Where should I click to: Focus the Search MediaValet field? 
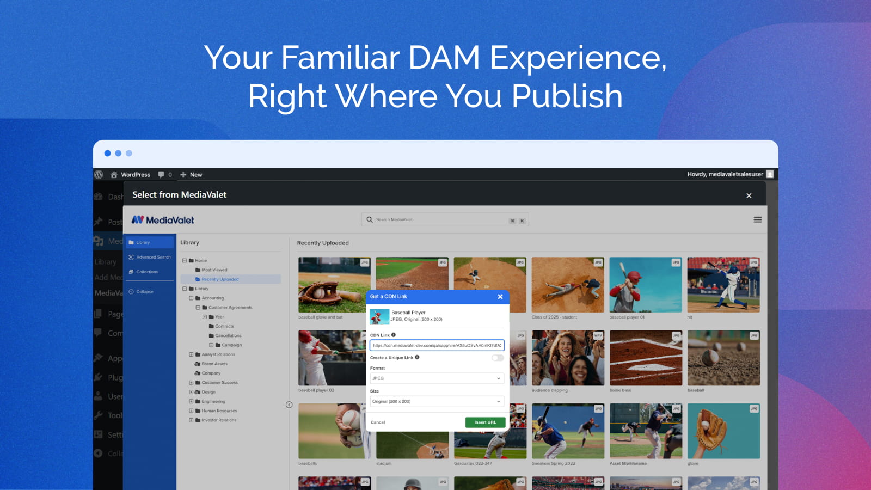click(445, 220)
